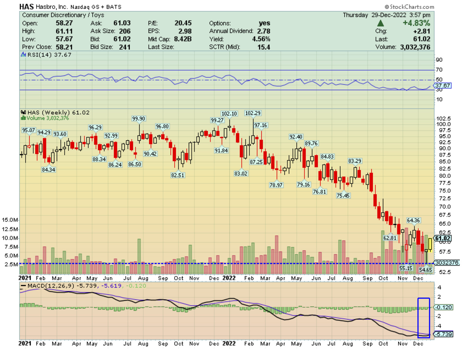Viewport: 462px width, 351px height.
Task: Click the green up-arrow change indicator
Action: (x=380, y=23)
